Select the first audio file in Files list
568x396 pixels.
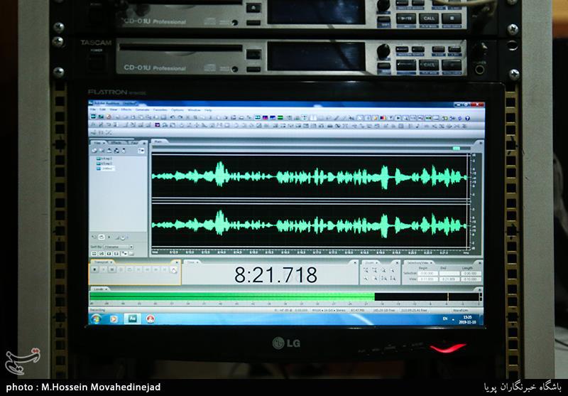pyautogui.click(x=106, y=158)
